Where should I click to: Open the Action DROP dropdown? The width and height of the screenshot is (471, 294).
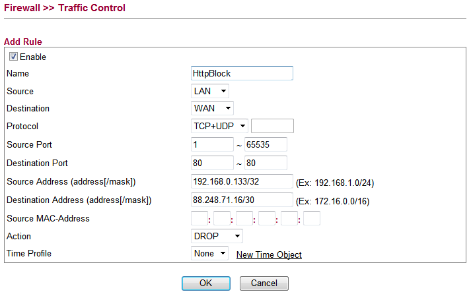click(x=217, y=236)
